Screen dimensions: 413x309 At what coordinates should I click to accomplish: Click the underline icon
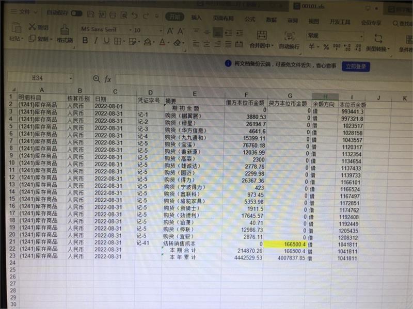(108, 41)
